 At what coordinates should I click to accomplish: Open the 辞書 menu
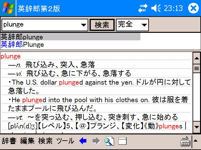point(9,141)
